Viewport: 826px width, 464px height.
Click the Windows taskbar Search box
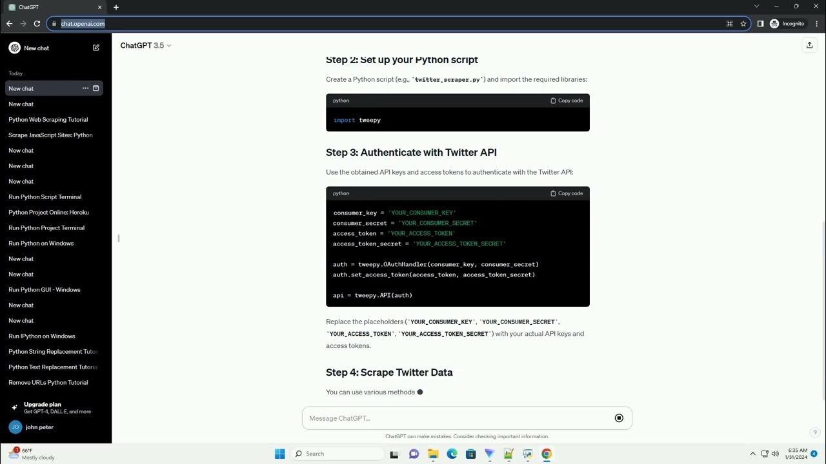coord(337,454)
